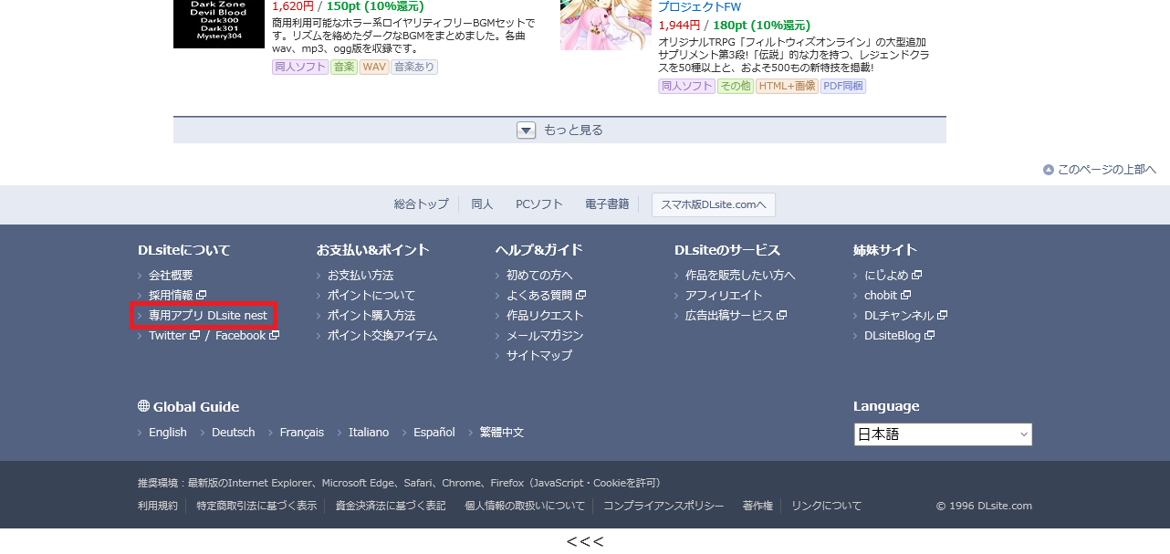Open 利用規約 link
1170x554 pixels.
158,506
